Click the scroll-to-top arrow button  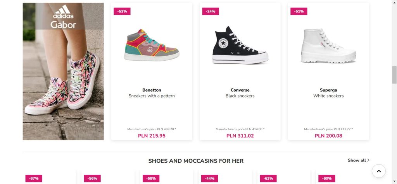379,170
